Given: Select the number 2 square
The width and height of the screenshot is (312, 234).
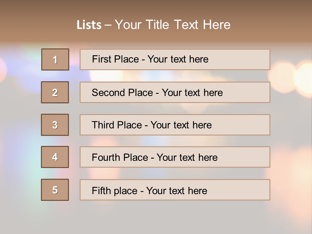Looking at the screenshot, I should (x=55, y=92).
